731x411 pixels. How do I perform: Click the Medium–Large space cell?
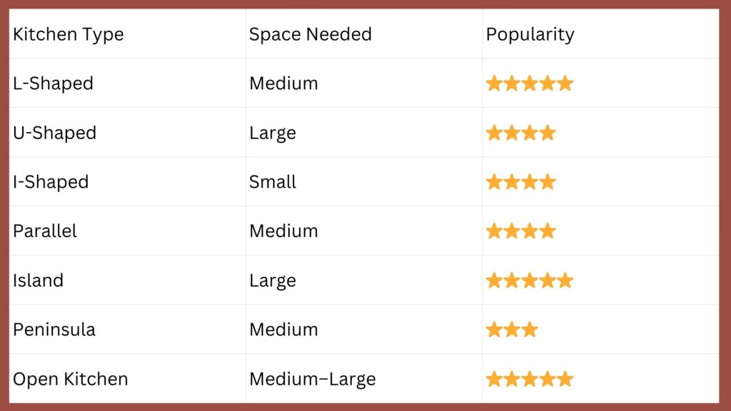312,379
